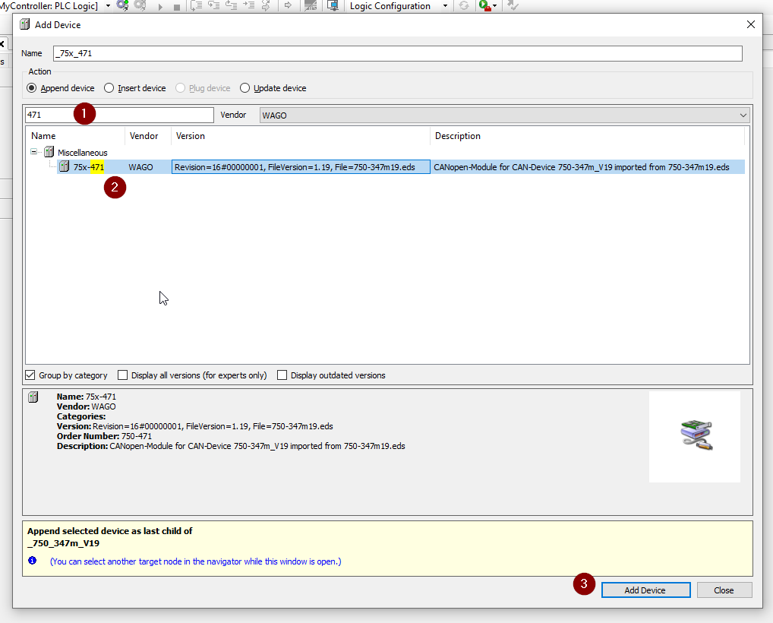Collapse the Miscellaneous tree node
The image size is (773, 623).
click(x=33, y=151)
